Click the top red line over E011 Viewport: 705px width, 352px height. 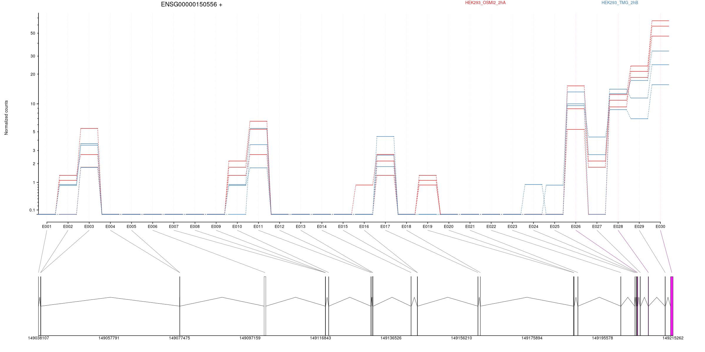coord(258,121)
